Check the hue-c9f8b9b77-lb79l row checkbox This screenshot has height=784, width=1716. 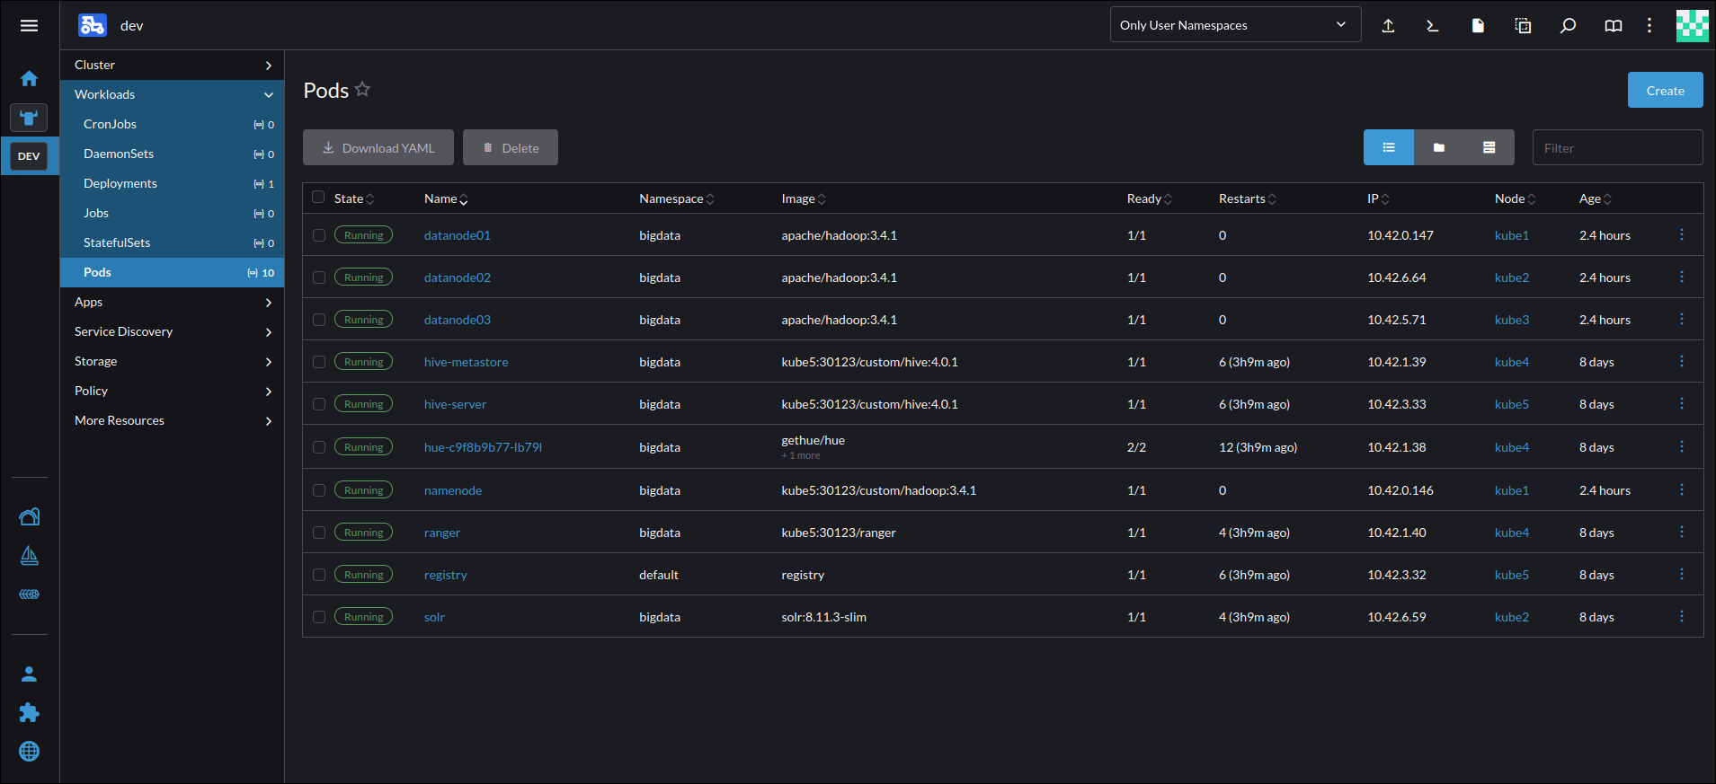(319, 447)
